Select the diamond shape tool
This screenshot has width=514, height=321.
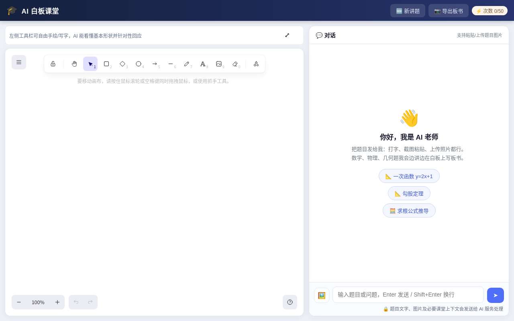[122, 64]
